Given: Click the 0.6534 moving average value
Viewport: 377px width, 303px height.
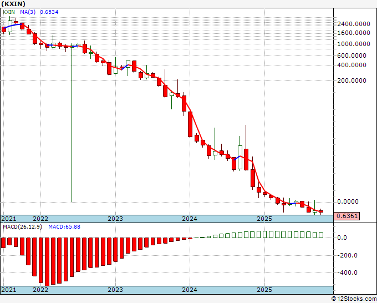Looking at the screenshot, I should [x=49, y=12].
